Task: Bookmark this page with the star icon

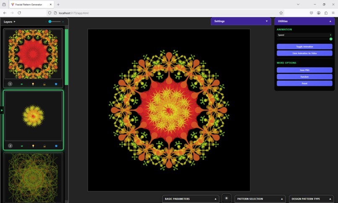Action: tap(281, 13)
